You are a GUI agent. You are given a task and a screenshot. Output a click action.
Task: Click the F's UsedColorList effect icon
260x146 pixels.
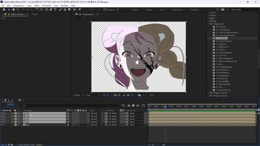click(x=214, y=90)
